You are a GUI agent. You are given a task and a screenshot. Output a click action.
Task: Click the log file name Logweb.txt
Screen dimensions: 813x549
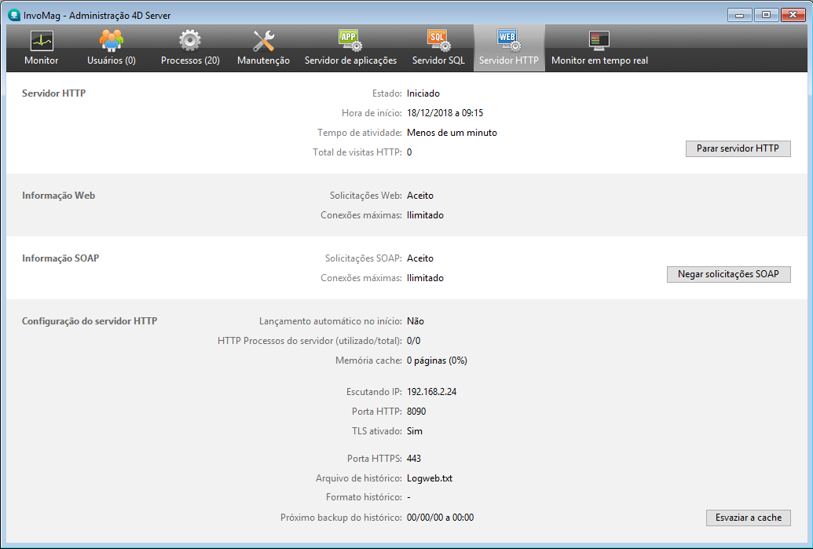click(x=430, y=478)
